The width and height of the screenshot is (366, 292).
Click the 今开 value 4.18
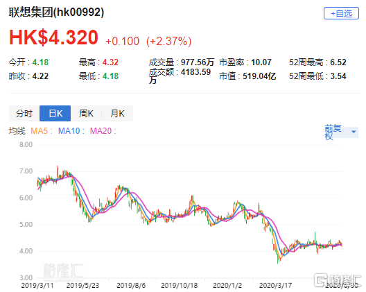(40, 62)
